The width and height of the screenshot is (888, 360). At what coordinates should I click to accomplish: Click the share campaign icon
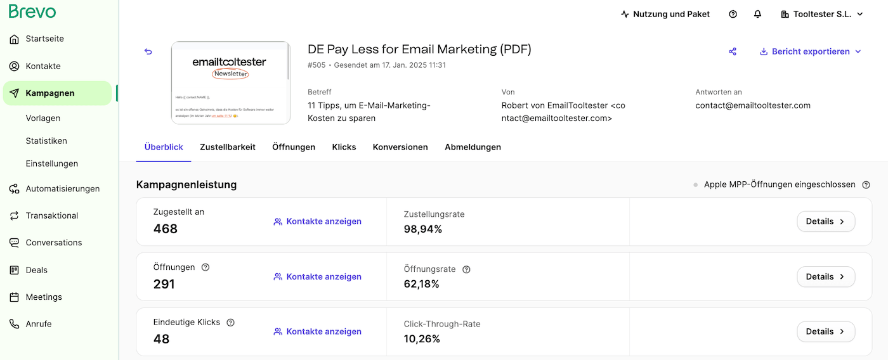[x=733, y=52]
